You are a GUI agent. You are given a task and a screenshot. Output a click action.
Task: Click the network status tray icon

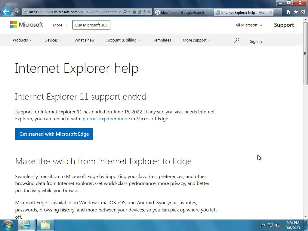click(270, 225)
